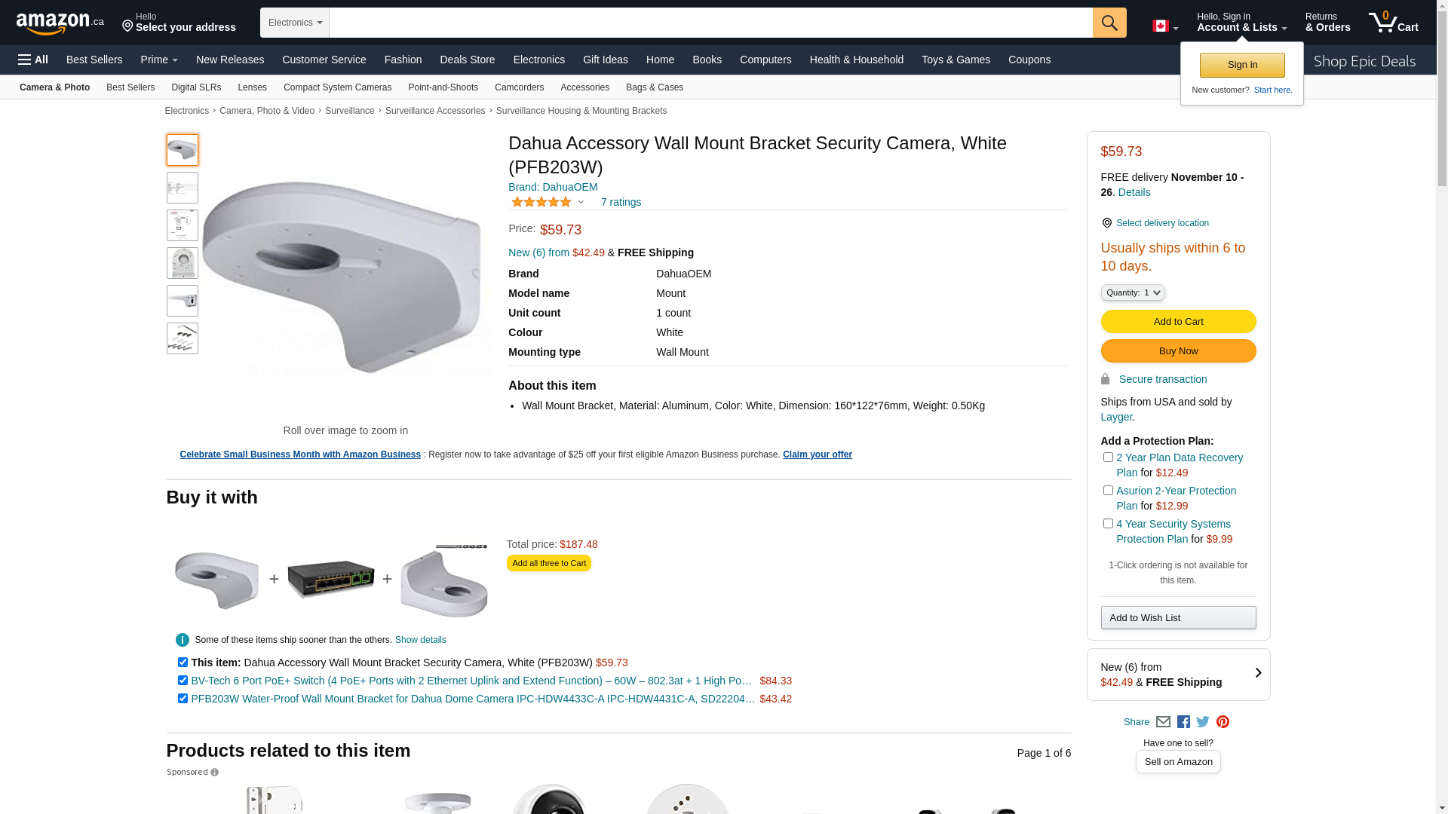The image size is (1448, 814).
Task: Tick the 2 Year Plan Data Recovery checkbox
Action: coord(1108,457)
